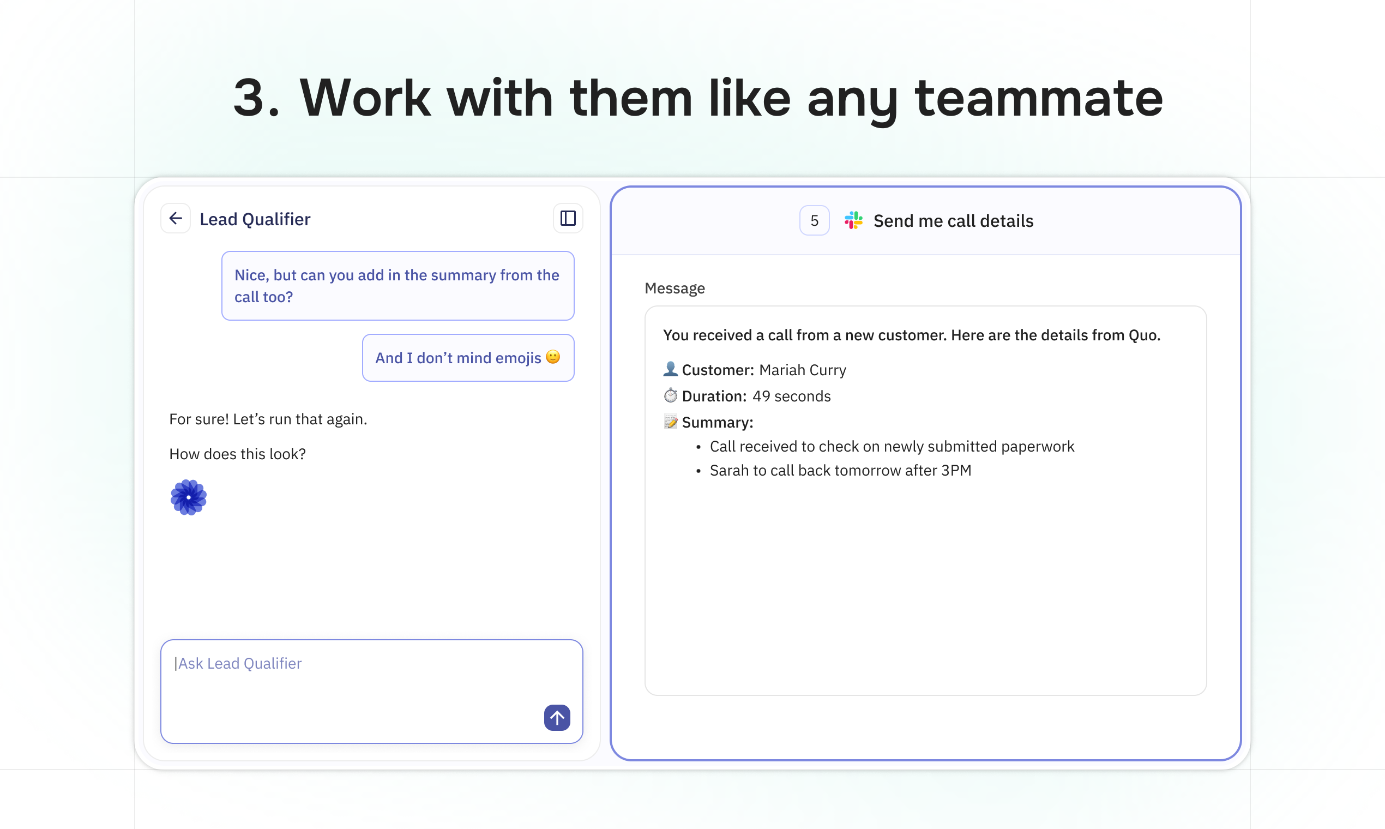Click the send arrow button
1385x829 pixels.
[x=557, y=717]
